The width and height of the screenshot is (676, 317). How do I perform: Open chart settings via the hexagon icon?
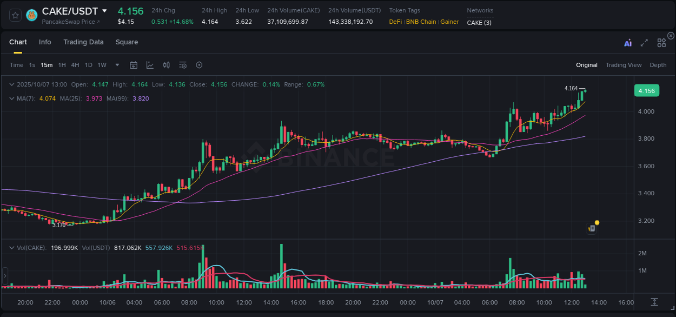(199, 65)
